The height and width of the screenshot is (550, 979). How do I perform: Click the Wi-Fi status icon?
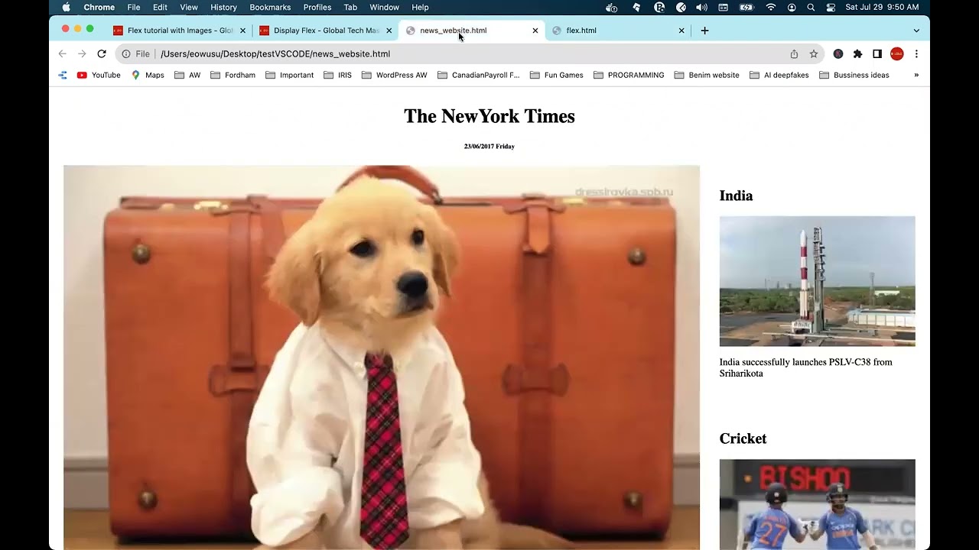(771, 8)
